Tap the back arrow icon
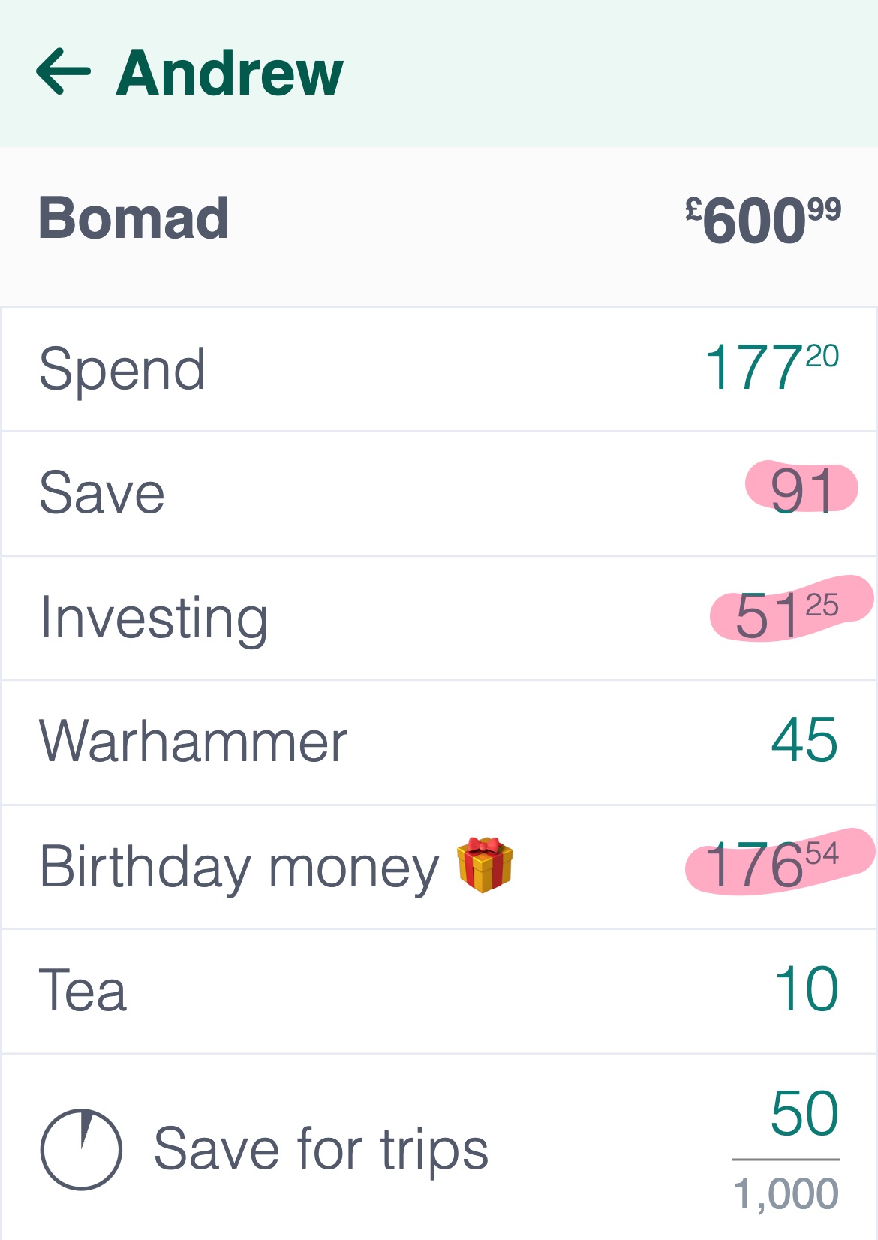The image size is (878, 1240). pyautogui.click(x=64, y=71)
